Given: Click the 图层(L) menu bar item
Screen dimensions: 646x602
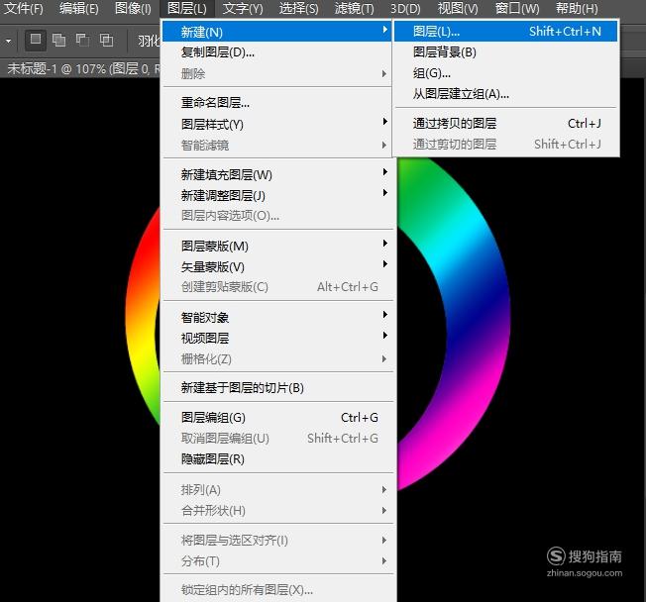Looking at the screenshot, I should coord(187,8).
